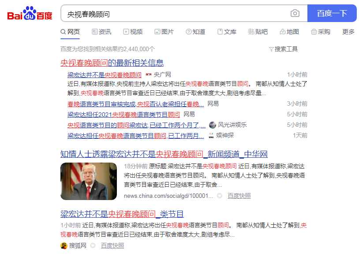Image resolution: width=359 pixels, height=256 pixels.
Task: Click the camera image-search icon
Action: click(295, 13)
